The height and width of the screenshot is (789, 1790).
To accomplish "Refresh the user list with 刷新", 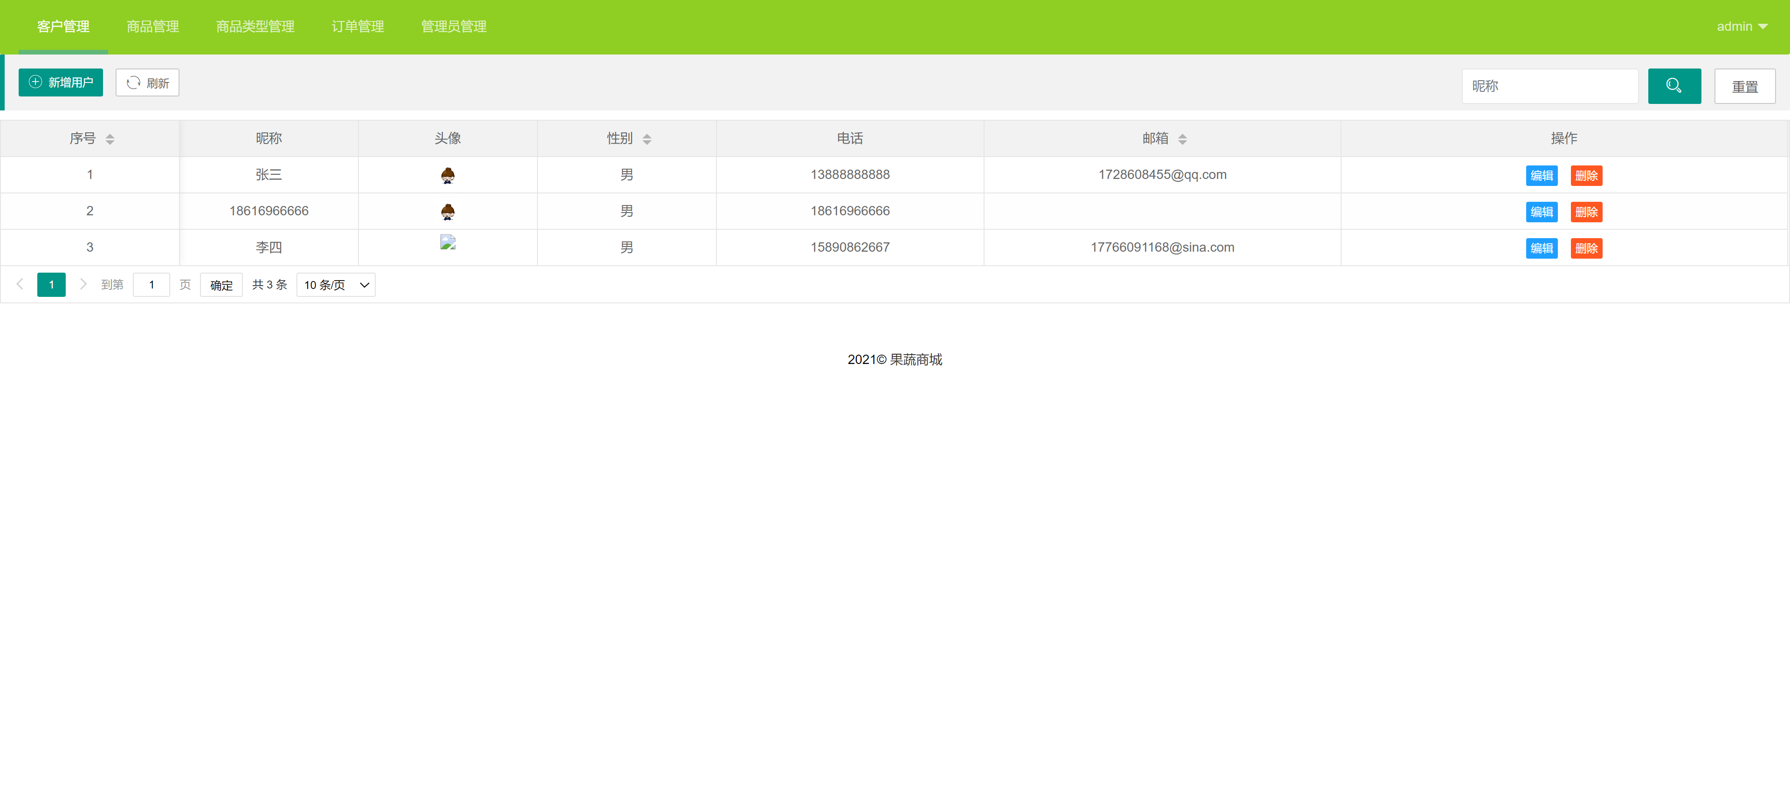I will point(147,82).
